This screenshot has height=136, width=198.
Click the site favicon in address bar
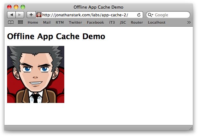(x=39, y=15)
